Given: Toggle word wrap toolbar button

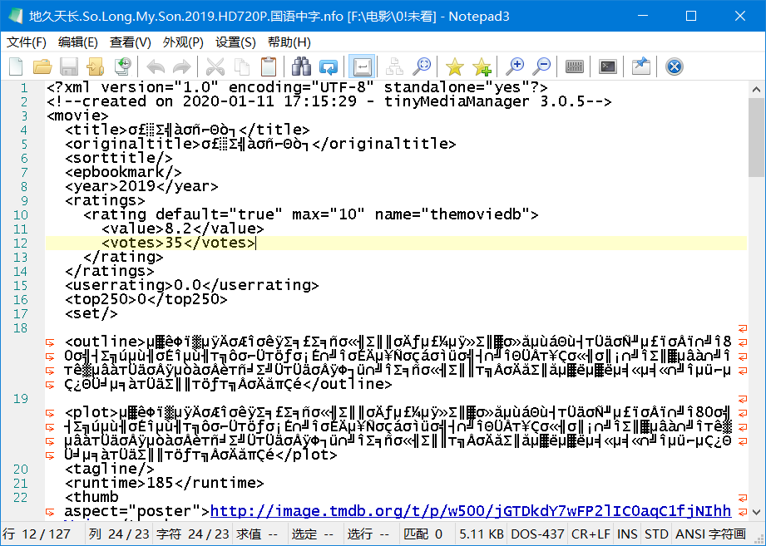Looking at the screenshot, I should (362, 66).
